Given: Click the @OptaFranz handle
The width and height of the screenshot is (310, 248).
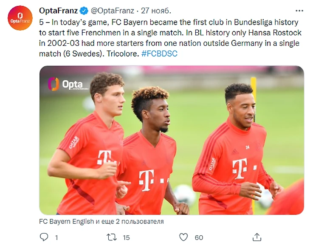Looking at the screenshot, I should click(x=111, y=10).
